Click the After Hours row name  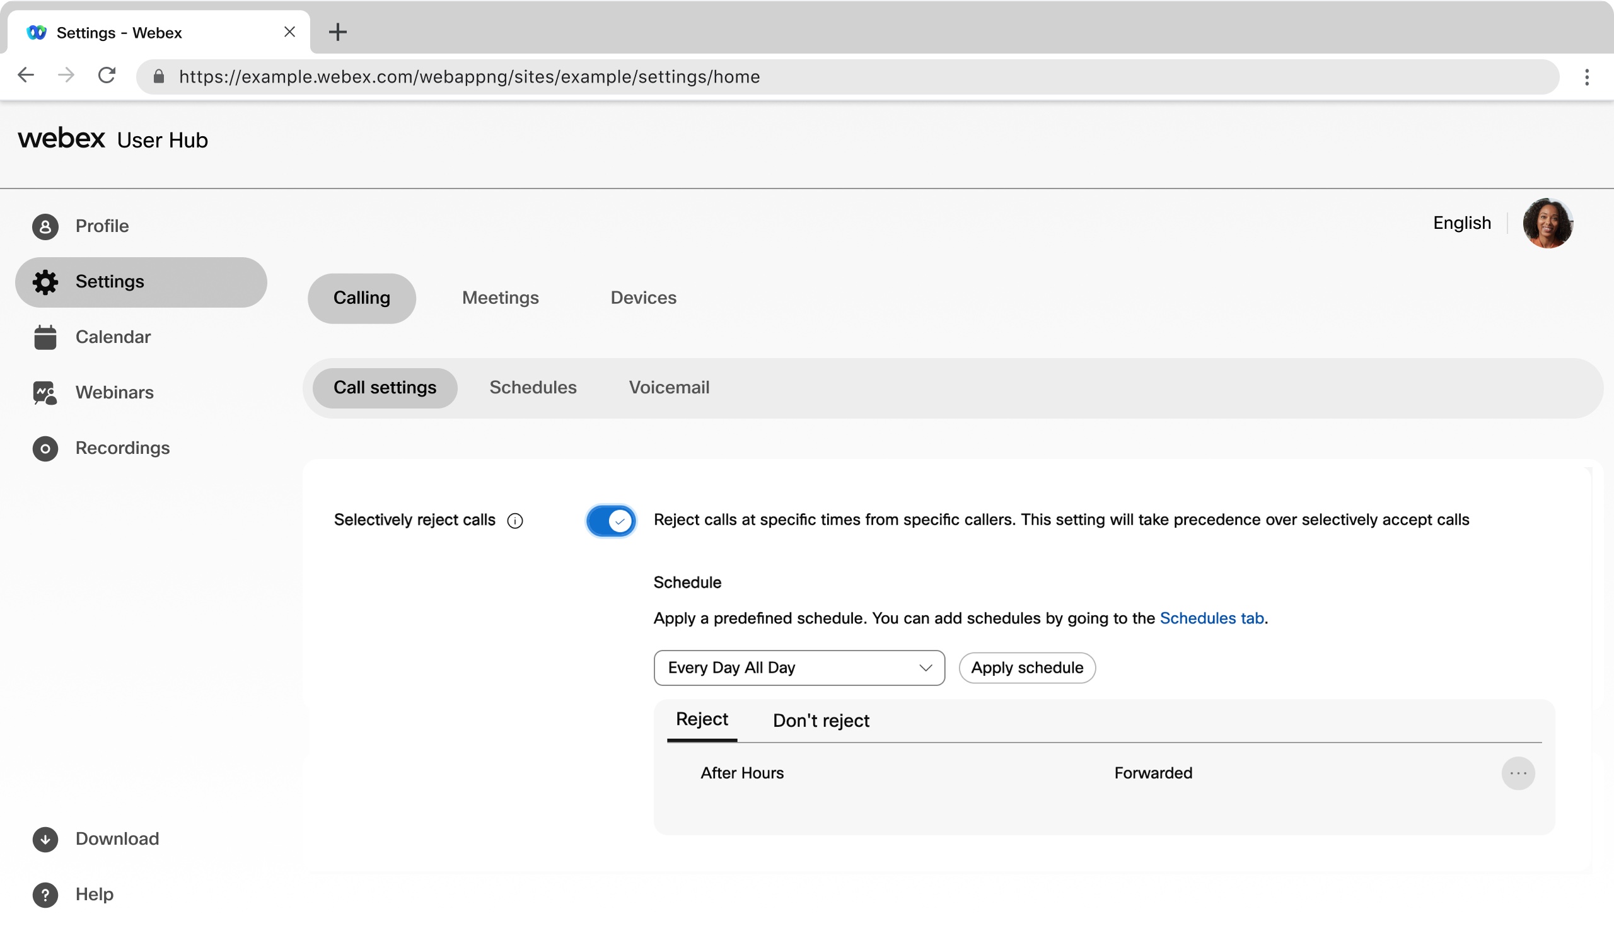(741, 774)
